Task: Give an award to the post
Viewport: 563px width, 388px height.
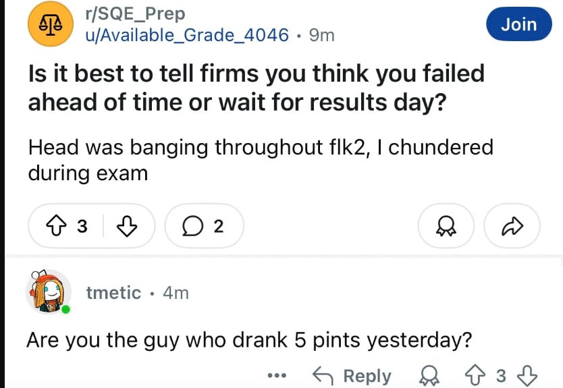Action: pyautogui.click(x=447, y=227)
